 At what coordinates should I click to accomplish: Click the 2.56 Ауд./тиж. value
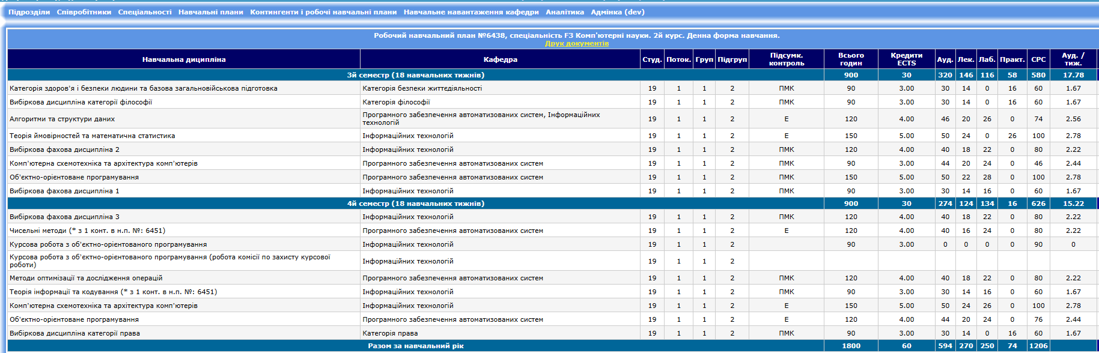click(x=1073, y=119)
